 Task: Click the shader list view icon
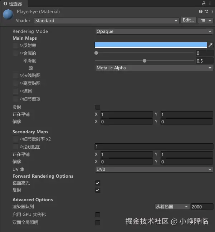[x=203, y=21]
